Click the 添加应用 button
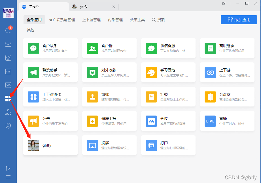Viewport: 261px width, 183px height. (239, 20)
